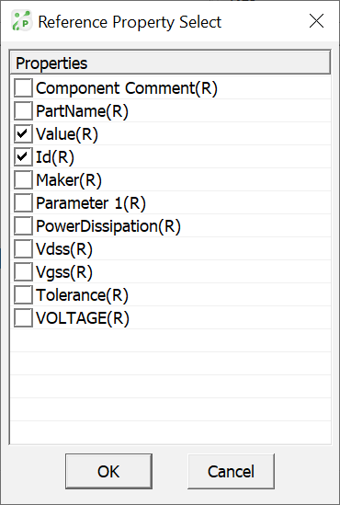Uncheck the Value(R) checkbox
This screenshot has width=340, height=505.
[23, 134]
